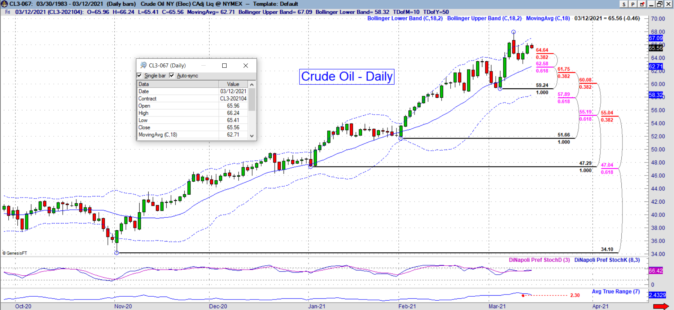Click the 2.4329 ATR value tag
The image size is (674, 310).
coord(657,295)
